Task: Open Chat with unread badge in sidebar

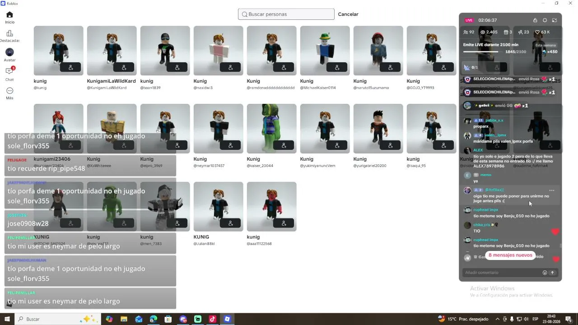Action: [x=9, y=74]
